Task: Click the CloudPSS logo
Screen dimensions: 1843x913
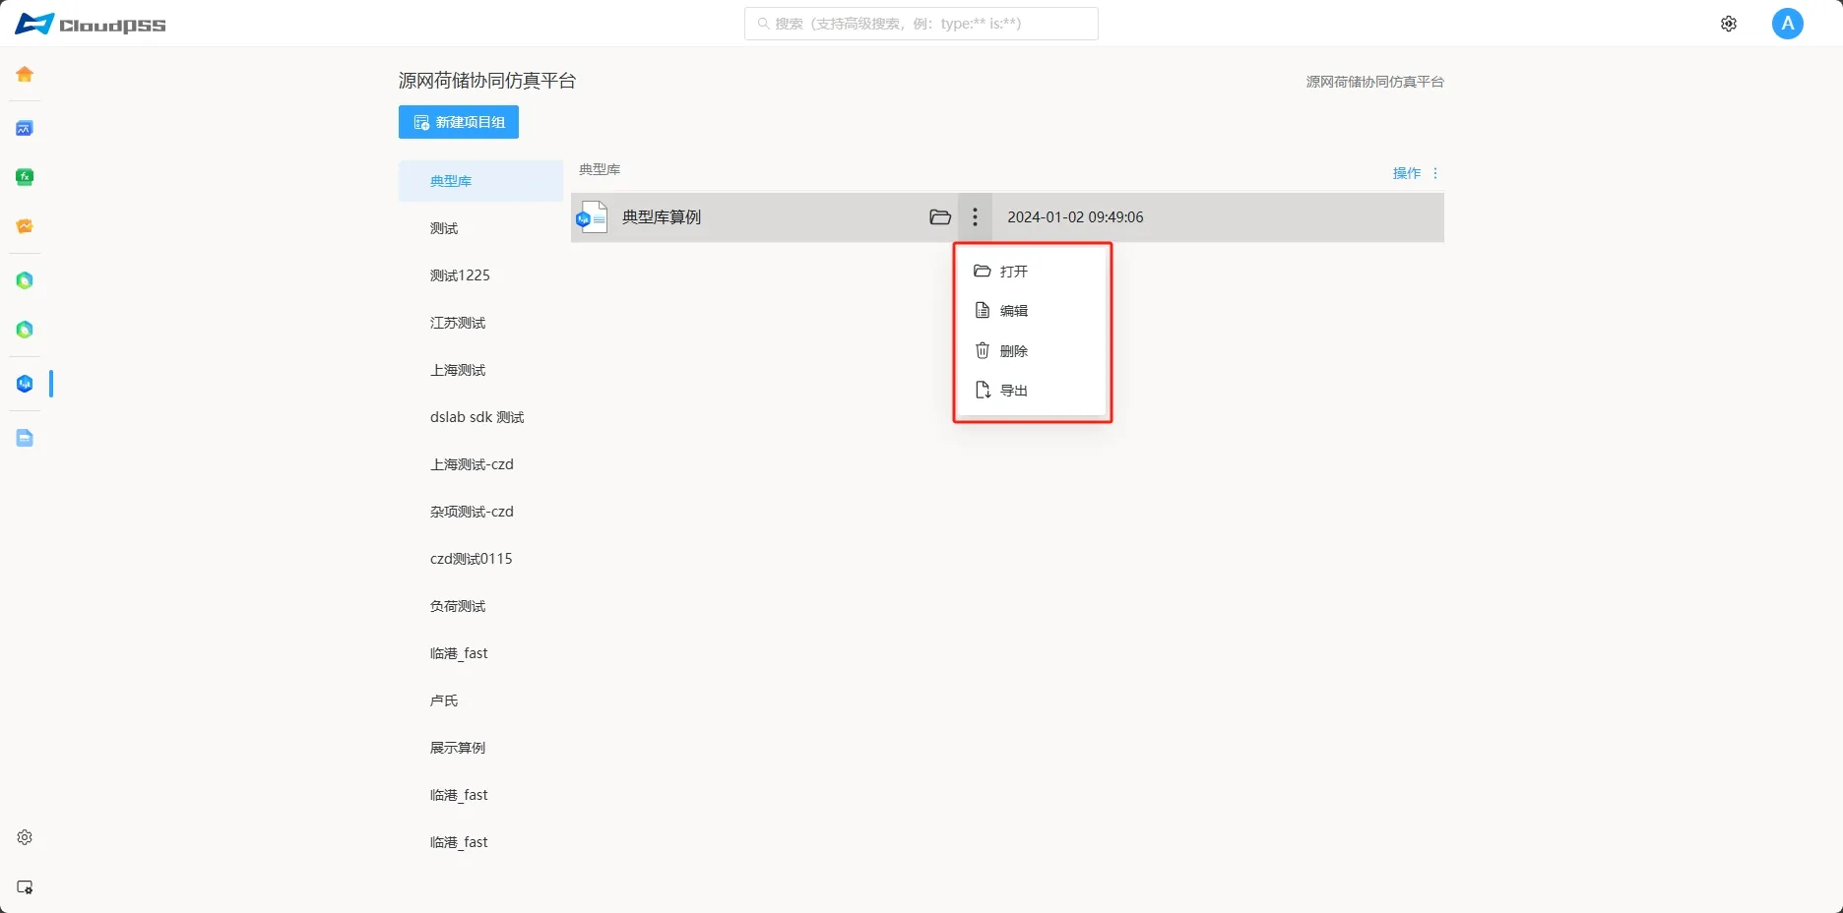Action: coord(91,25)
